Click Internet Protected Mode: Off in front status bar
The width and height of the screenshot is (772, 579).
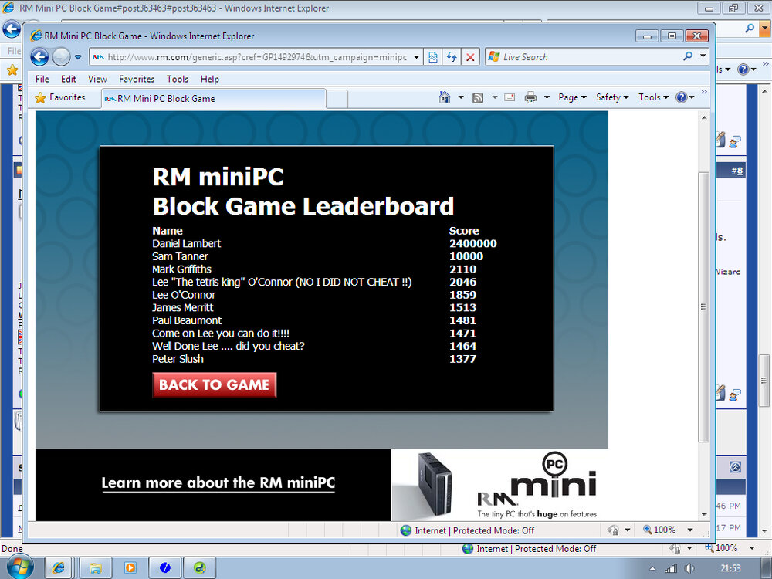468,530
